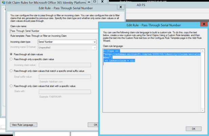Click the Edit Claim Rules window title icon
209x136 pixels.
[x=3, y=3]
